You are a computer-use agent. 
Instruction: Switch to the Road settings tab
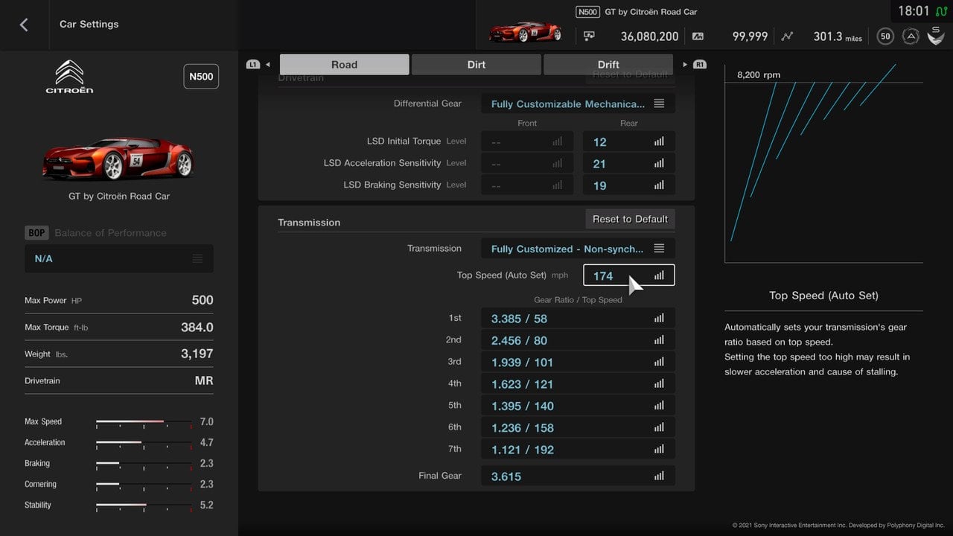coord(344,65)
